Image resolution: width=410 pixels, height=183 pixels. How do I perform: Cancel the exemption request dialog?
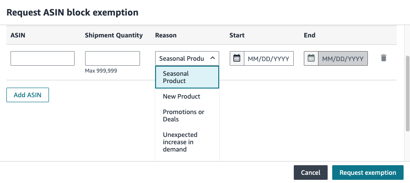click(x=311, y=173)
